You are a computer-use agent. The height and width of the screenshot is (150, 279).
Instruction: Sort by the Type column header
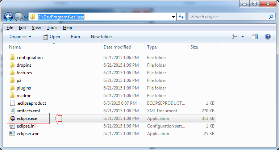pyautogui.click(x=152, y=47)
